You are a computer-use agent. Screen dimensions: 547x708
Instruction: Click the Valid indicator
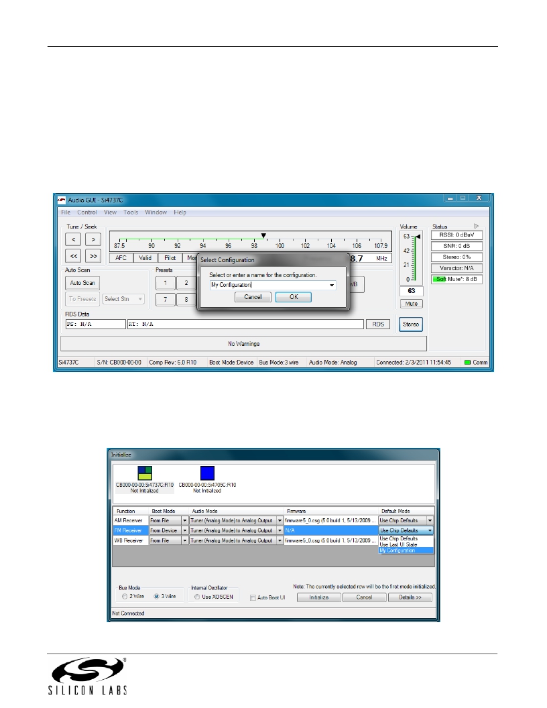coord(145,258)
